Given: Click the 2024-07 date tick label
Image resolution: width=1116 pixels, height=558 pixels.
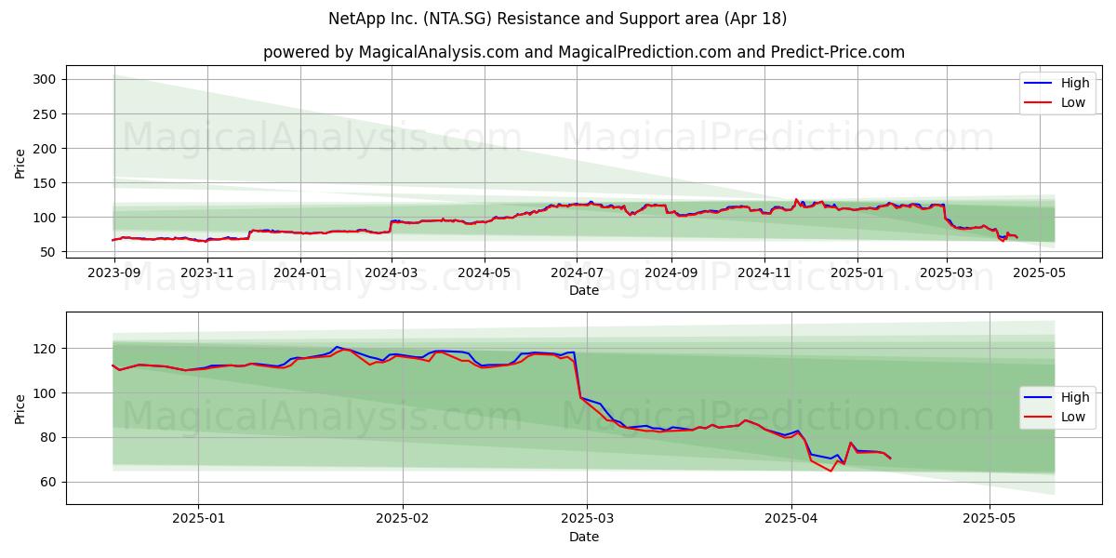Looking at the screenshot, I should tap(577, 274).
